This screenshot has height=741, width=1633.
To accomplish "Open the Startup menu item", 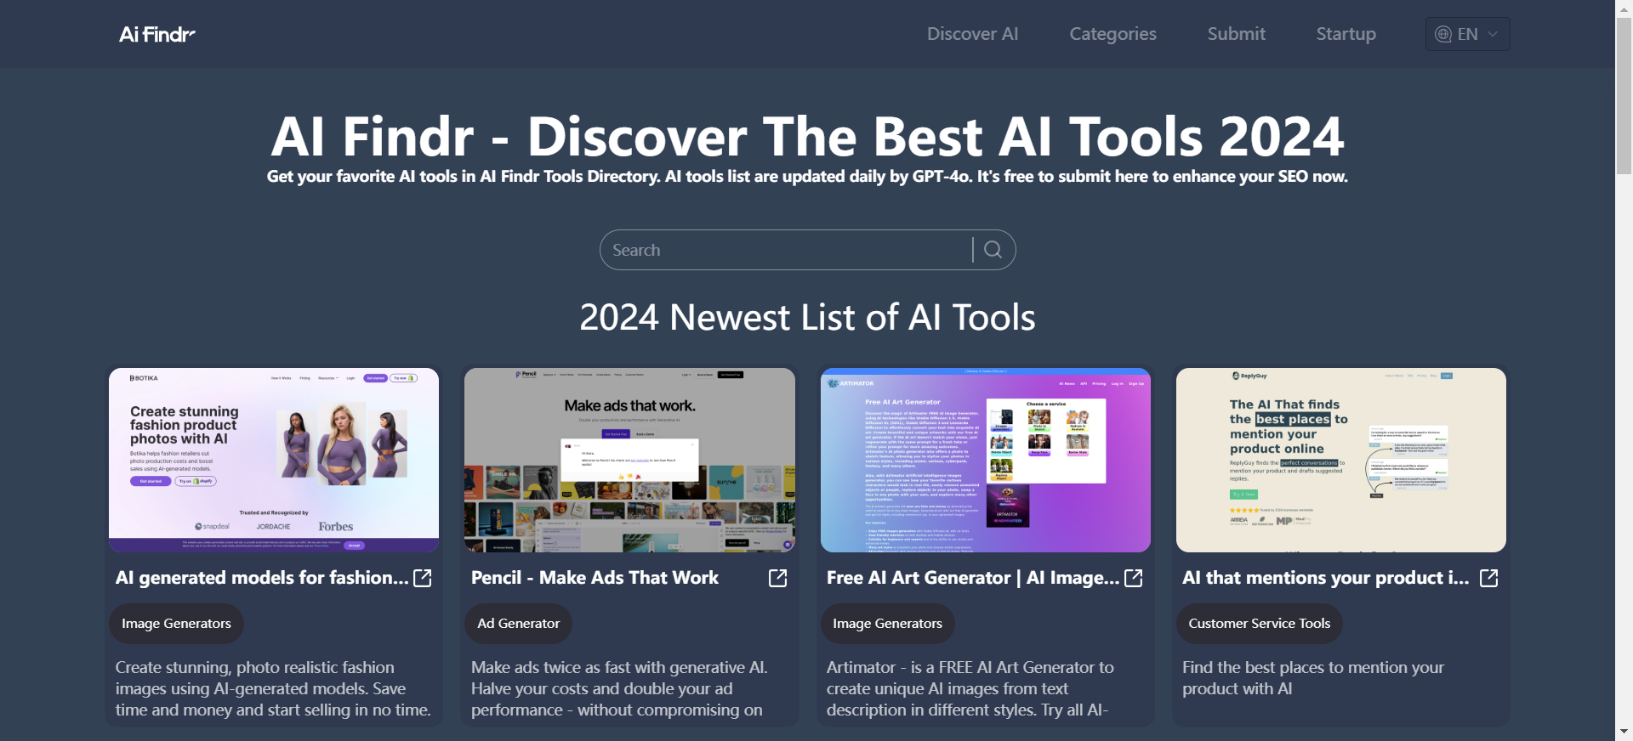I will coord(1346,34).
